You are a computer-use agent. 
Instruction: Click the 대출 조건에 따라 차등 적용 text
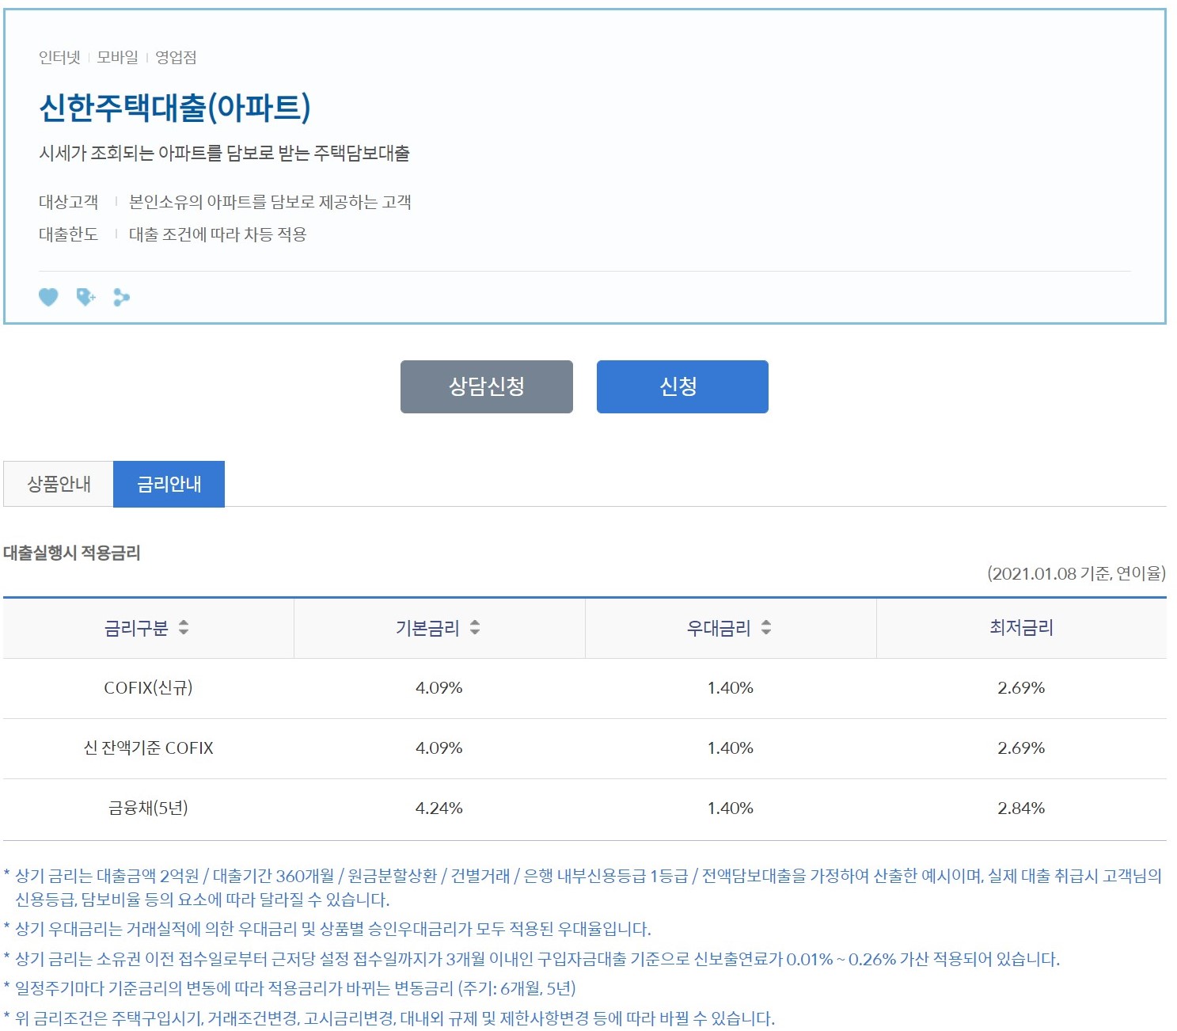coord(218,234)
